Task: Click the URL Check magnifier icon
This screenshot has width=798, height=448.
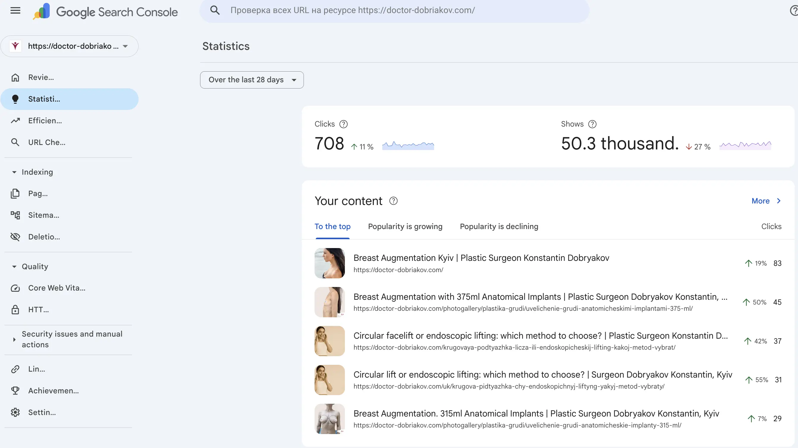Action: (x=15, y=142)
